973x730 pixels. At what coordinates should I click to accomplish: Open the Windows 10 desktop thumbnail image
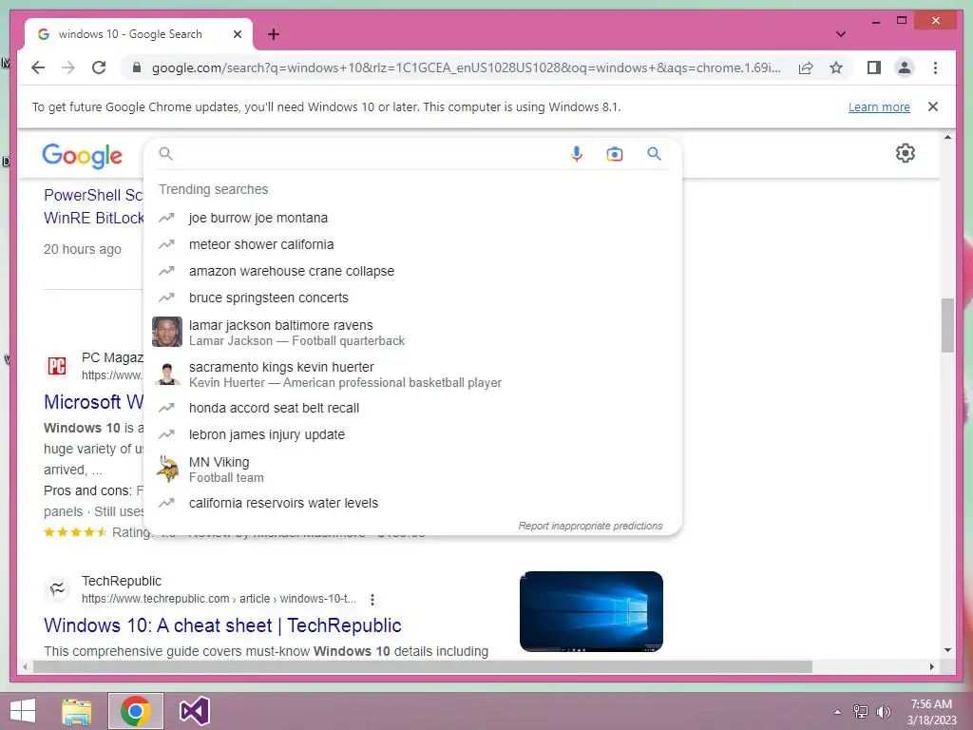[591, 611]
